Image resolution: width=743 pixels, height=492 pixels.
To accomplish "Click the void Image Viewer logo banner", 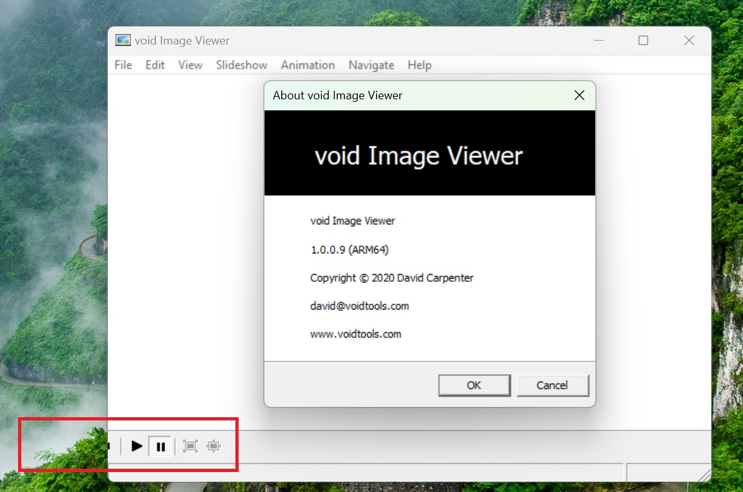I will point(430,153).
